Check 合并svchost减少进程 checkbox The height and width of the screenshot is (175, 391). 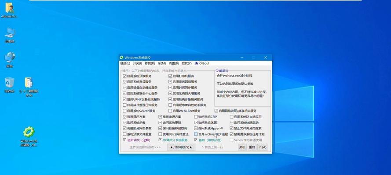196,134
